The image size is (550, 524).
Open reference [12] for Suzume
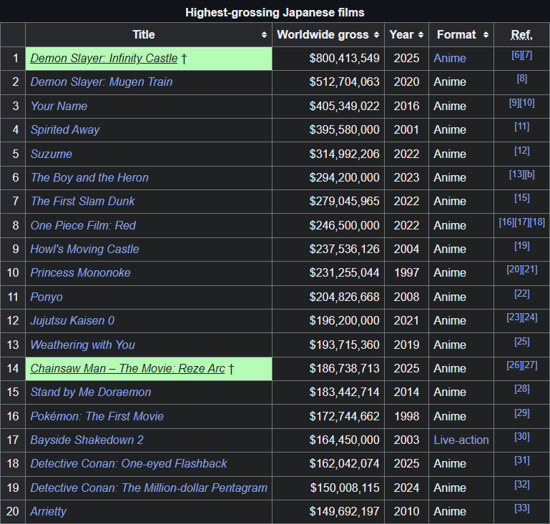[x=522, y=151]
